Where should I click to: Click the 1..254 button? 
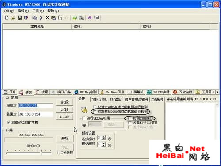(65, 117)
